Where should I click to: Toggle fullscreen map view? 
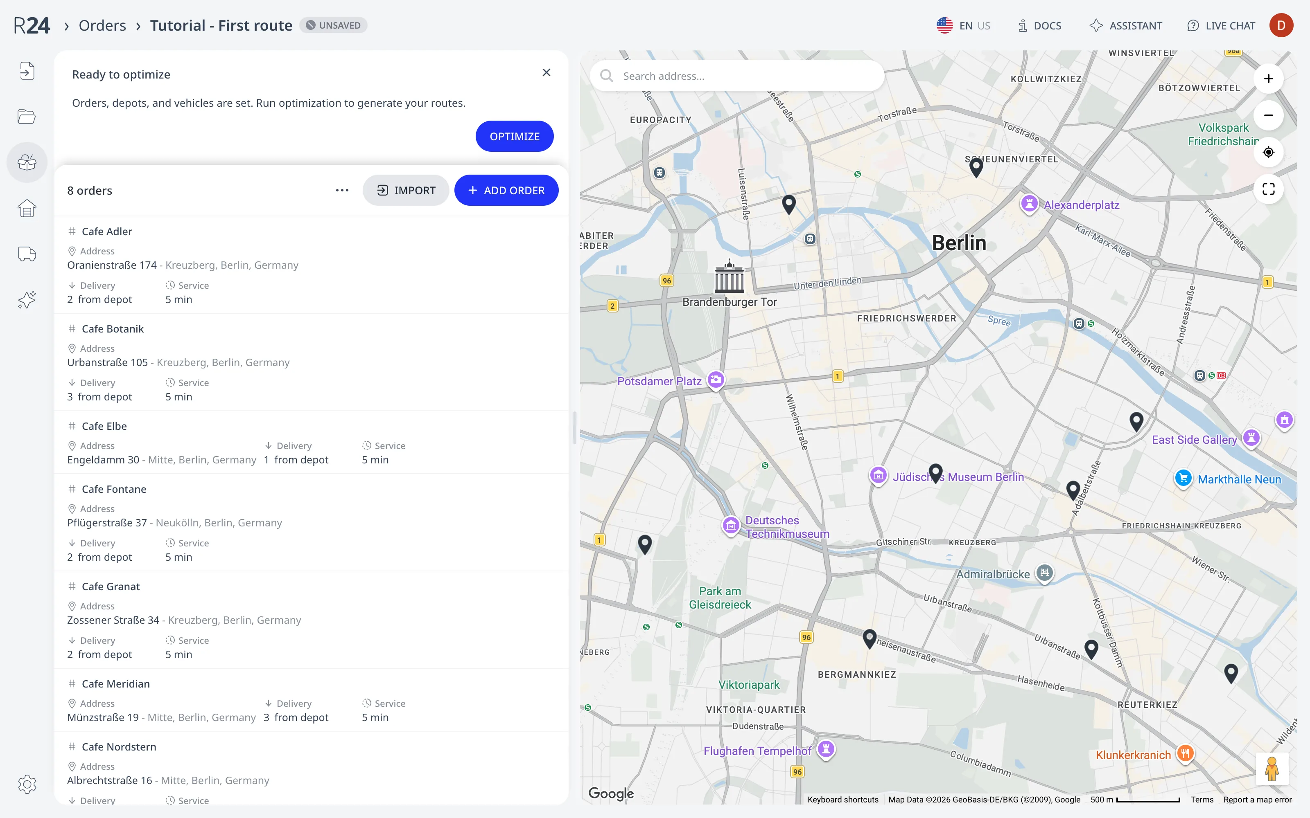[x=1268, y=189]
